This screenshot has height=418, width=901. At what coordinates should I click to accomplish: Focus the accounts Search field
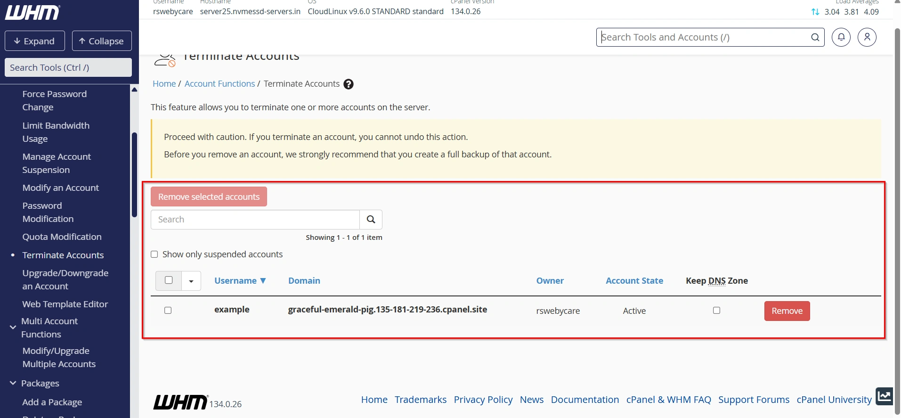pyautogui.click(x=255, y=220)
